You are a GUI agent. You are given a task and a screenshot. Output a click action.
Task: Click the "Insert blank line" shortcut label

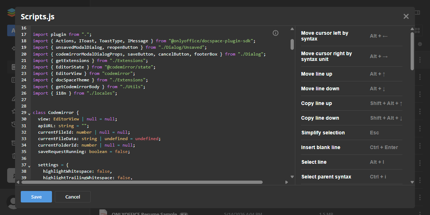click(321, 147)
